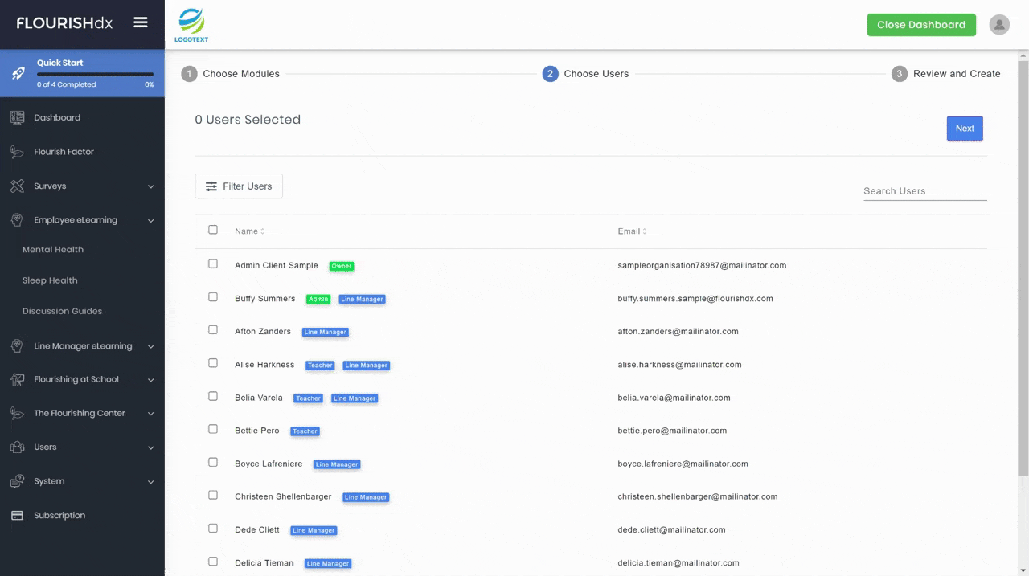1029x576 pixels.
Task: Toggle the select-all users checkbox
Action: (x=213, y=230)
